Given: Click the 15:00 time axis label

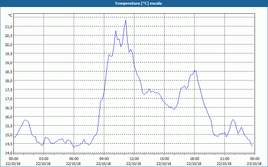Looking at the screenshot, I should 164,159.
